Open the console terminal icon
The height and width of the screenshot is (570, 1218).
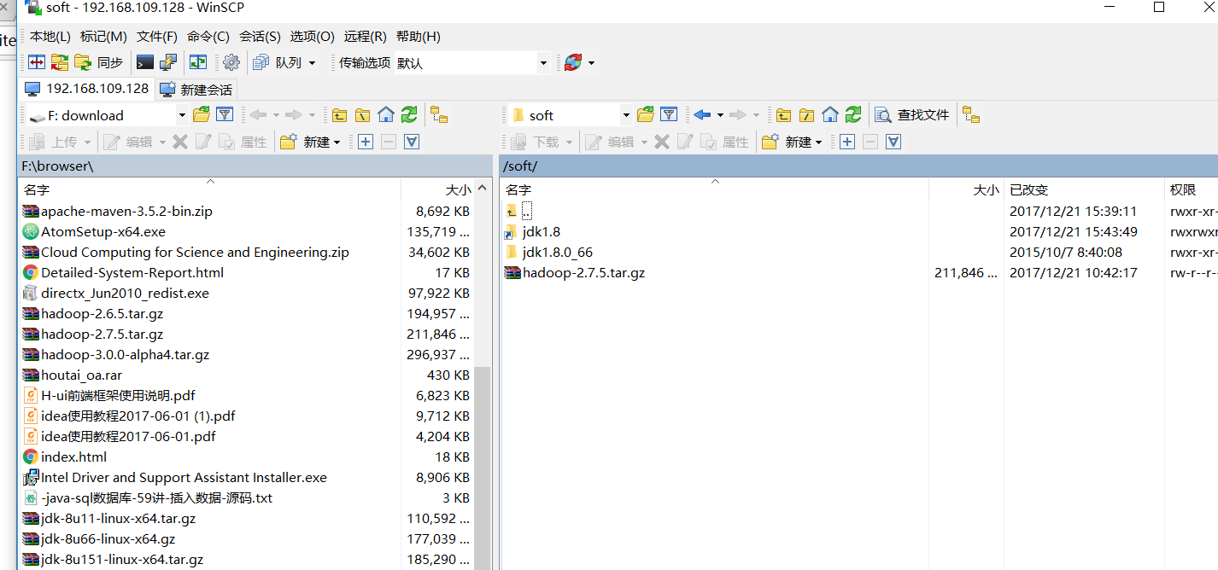pos(145,62)
